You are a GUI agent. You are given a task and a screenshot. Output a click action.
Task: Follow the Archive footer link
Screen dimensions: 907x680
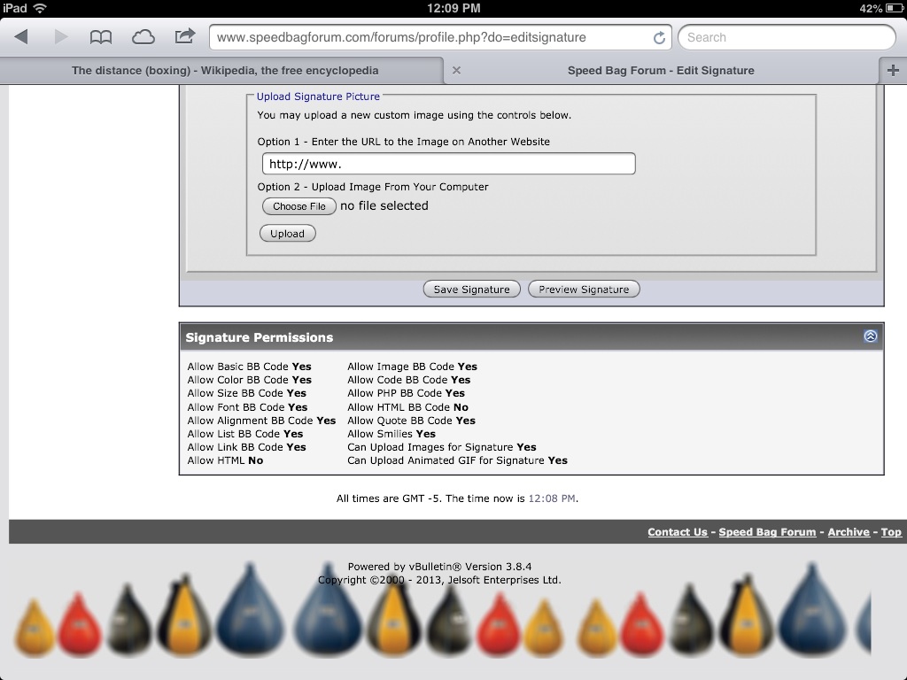pyautogui.click(x=848, y=532)
